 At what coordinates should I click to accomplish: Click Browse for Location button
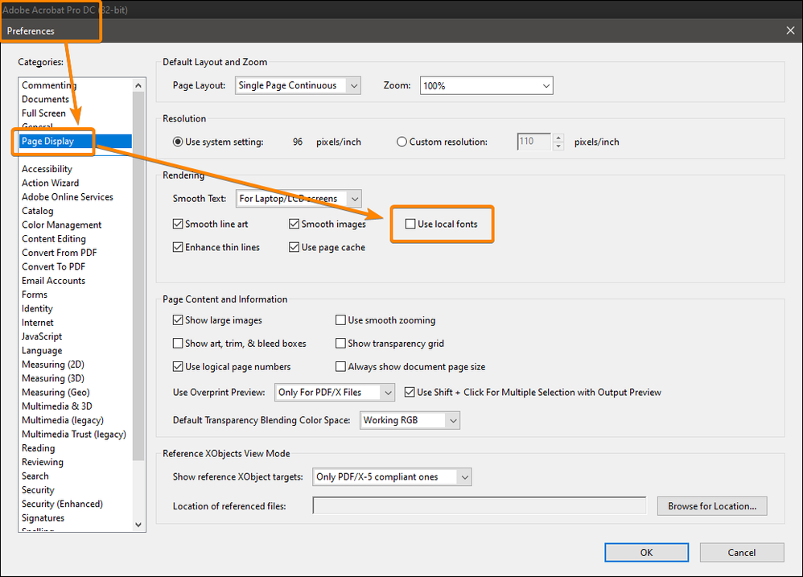point(712,506)
